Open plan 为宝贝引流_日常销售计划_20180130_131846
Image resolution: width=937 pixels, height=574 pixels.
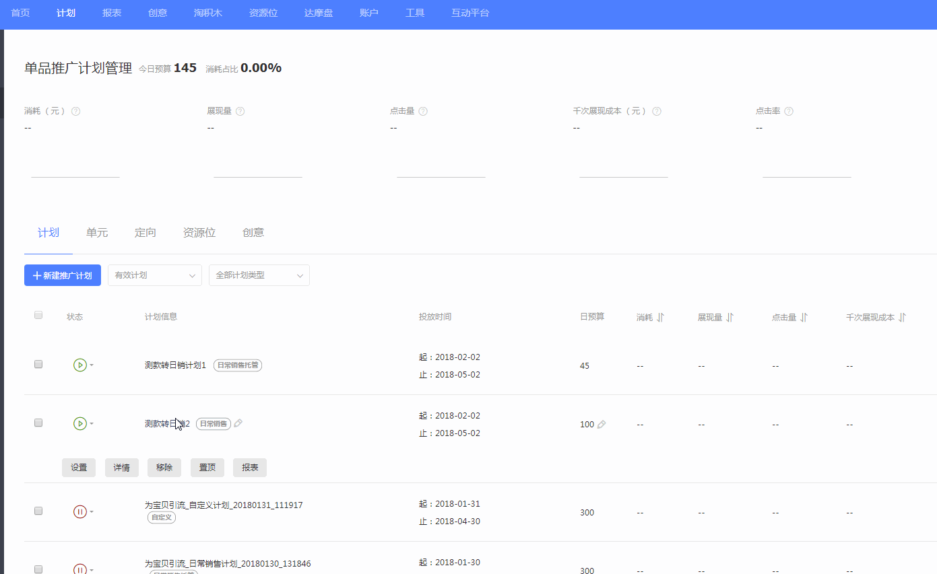coord(228,563)
